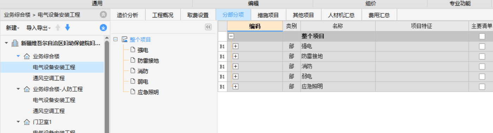Image resolution: width=493 pixels, height=133 pixels.
Task: Collapse the section tree with the << button
Action: tap(208, 27)
